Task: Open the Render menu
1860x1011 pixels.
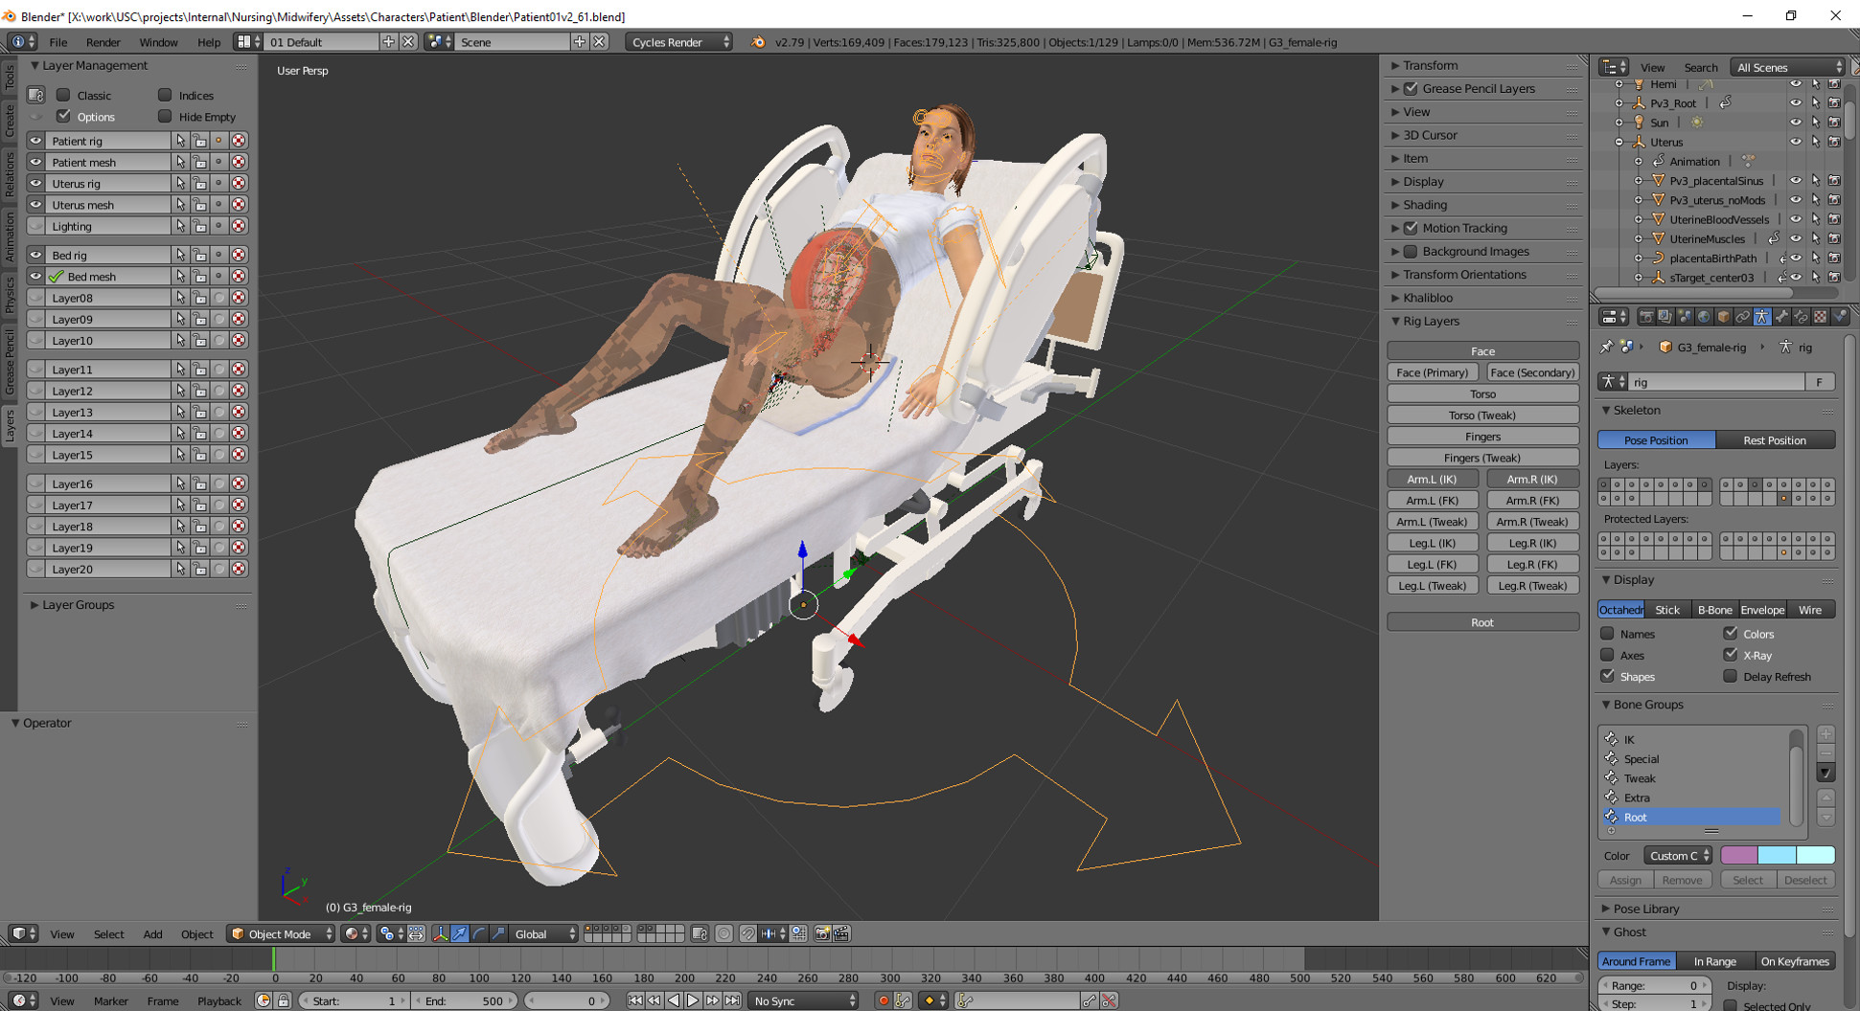Action: click(x=103, y=42)
